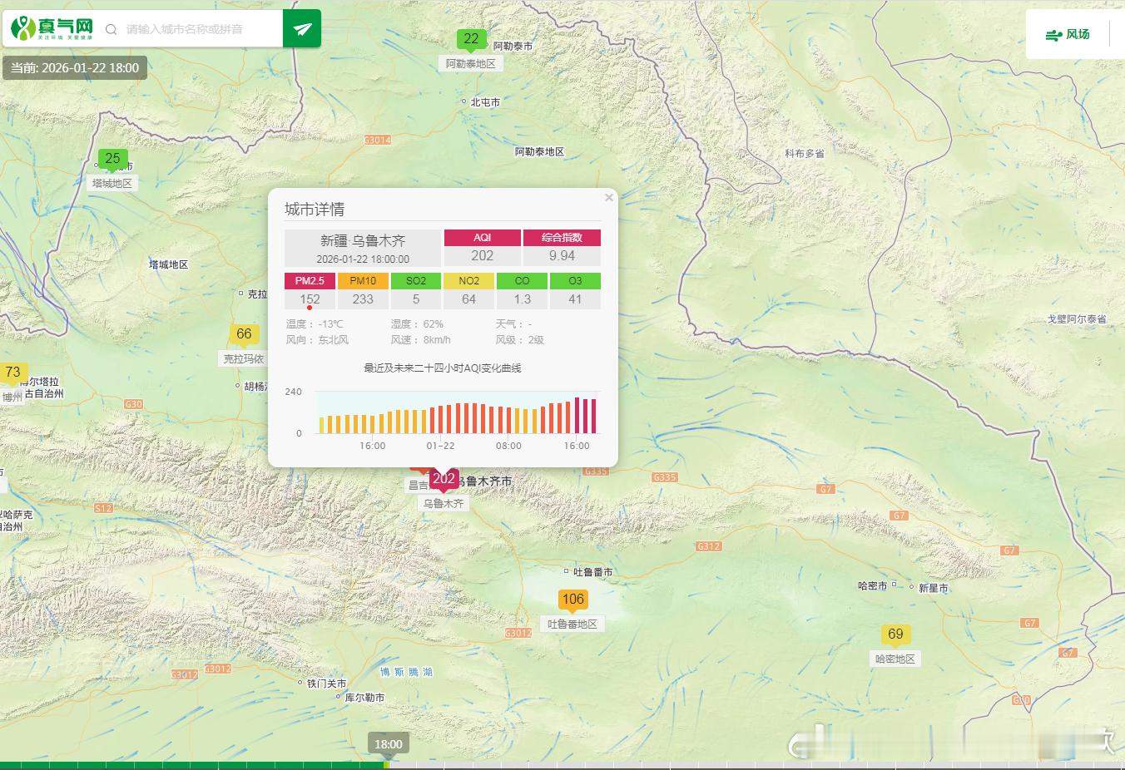Click the 最近及未来二十四小时AQI变化曲线 chart title
This screenshot has height=770, width=1125.
(x=443, y=368)
